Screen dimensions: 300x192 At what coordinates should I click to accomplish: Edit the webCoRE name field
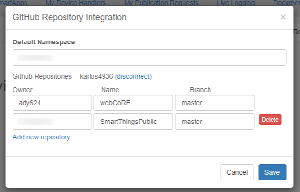(x=133, y=103)
